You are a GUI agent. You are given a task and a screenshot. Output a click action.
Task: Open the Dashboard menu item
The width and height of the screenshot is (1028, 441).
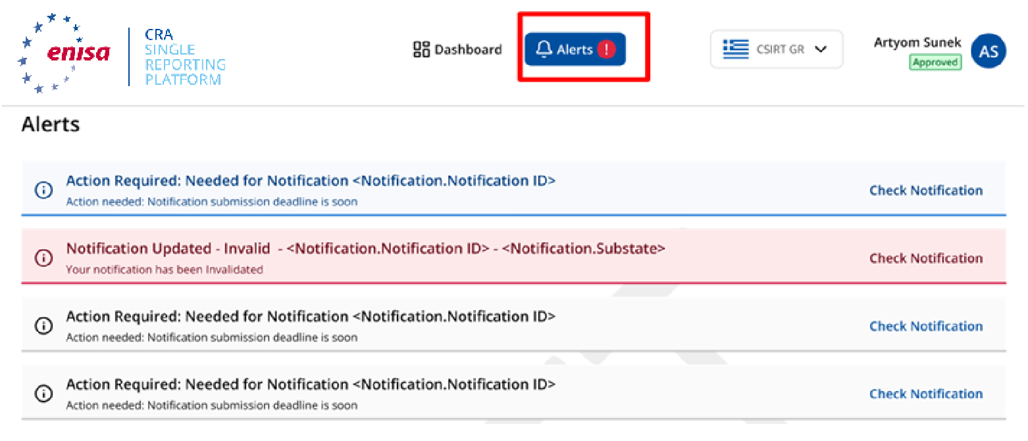point(457,49)
